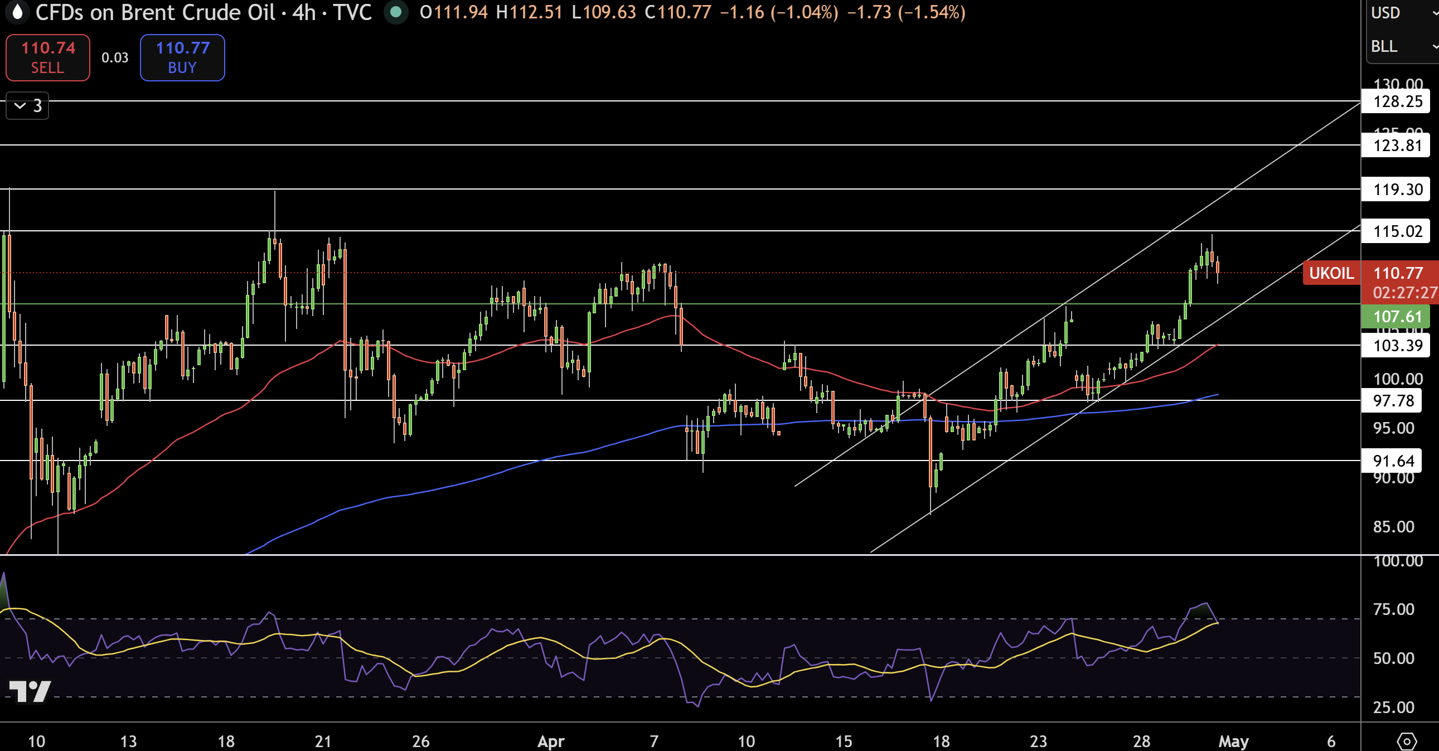Click the chart title CFDs on Brent Crude Oil
The width and height of the screenshot is (1439, 751).
[x=156, y=12]
